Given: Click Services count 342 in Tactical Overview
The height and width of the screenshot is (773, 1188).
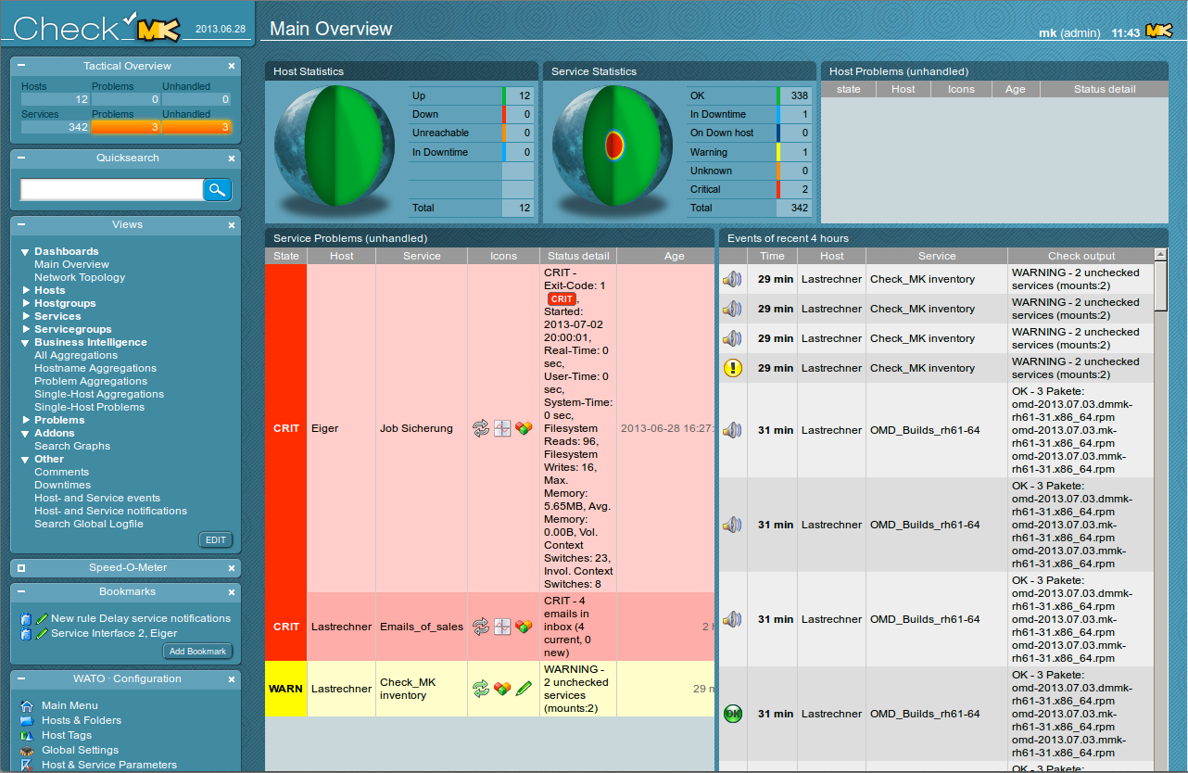Looking at the screenshot, I should 56,127.
